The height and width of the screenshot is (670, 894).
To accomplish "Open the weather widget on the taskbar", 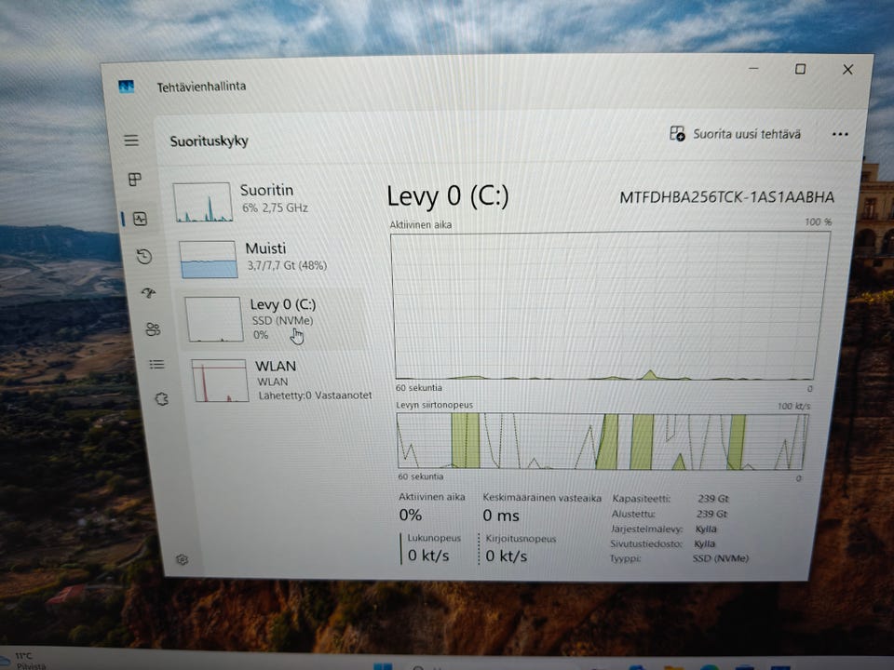I will pyautogui.click(x=22, y=661).
